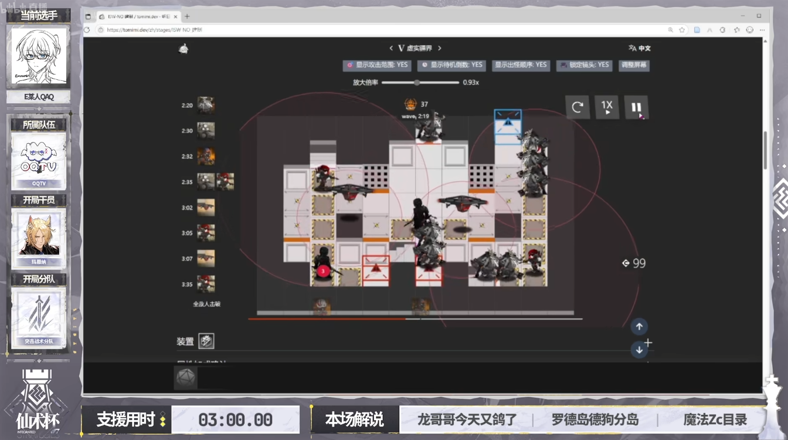Click the 全敌人击破 label
The height and width of the screenshot is (440, 788).
(x=206, y=304)
